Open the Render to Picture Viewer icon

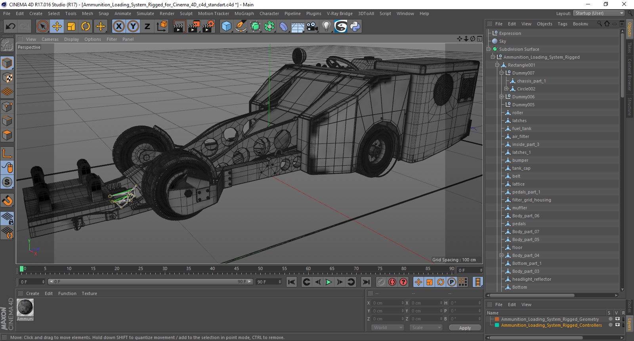point(194,27)
